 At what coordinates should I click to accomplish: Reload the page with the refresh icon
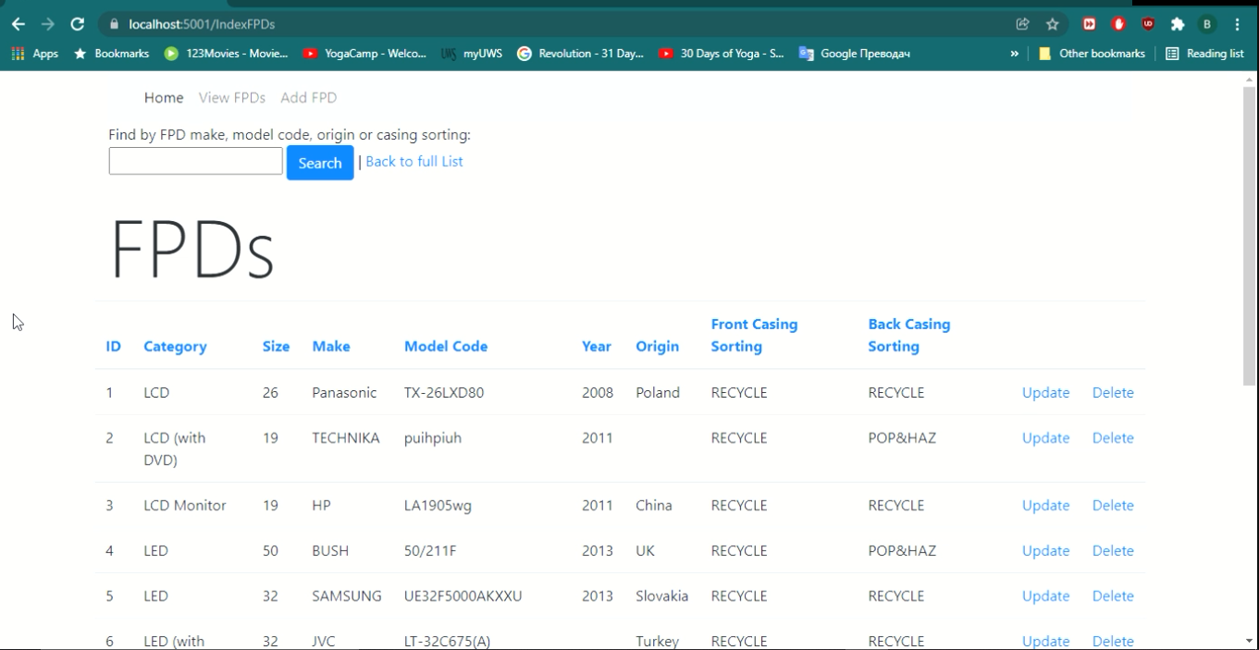[78, 24]
